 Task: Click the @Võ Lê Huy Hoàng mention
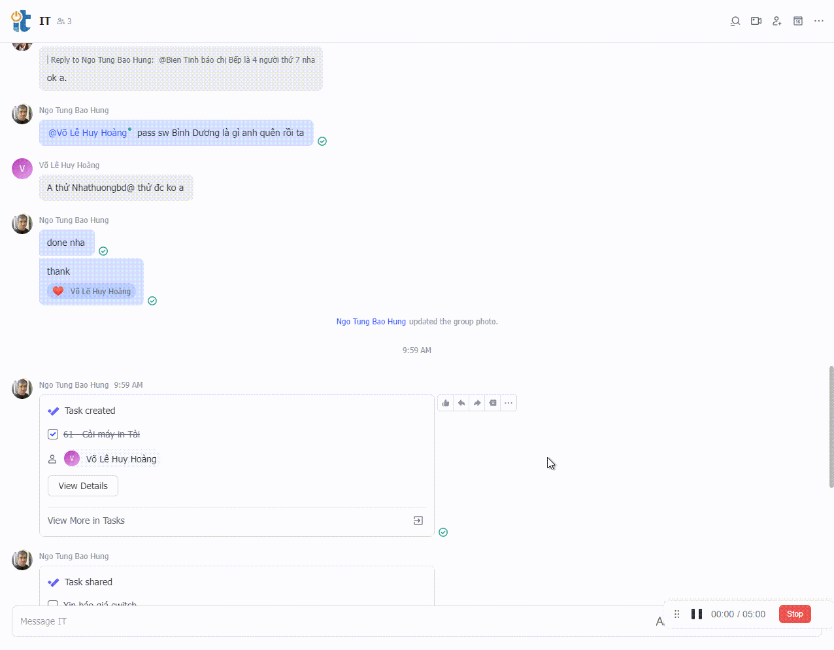click(88, 133)
